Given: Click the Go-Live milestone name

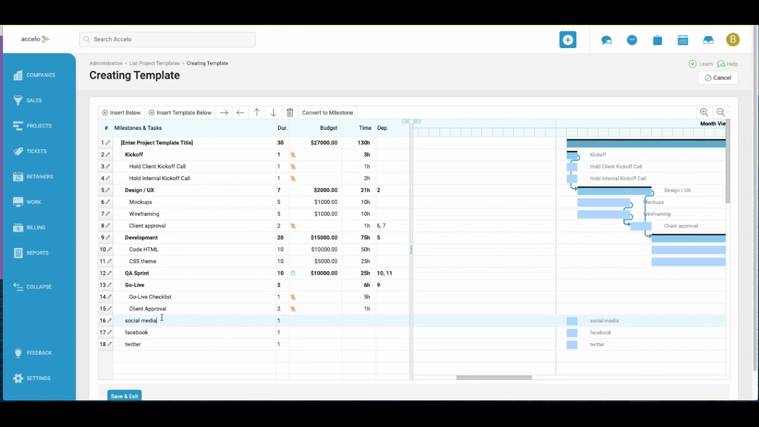Looking at the screenshot, I should (135, 285).
